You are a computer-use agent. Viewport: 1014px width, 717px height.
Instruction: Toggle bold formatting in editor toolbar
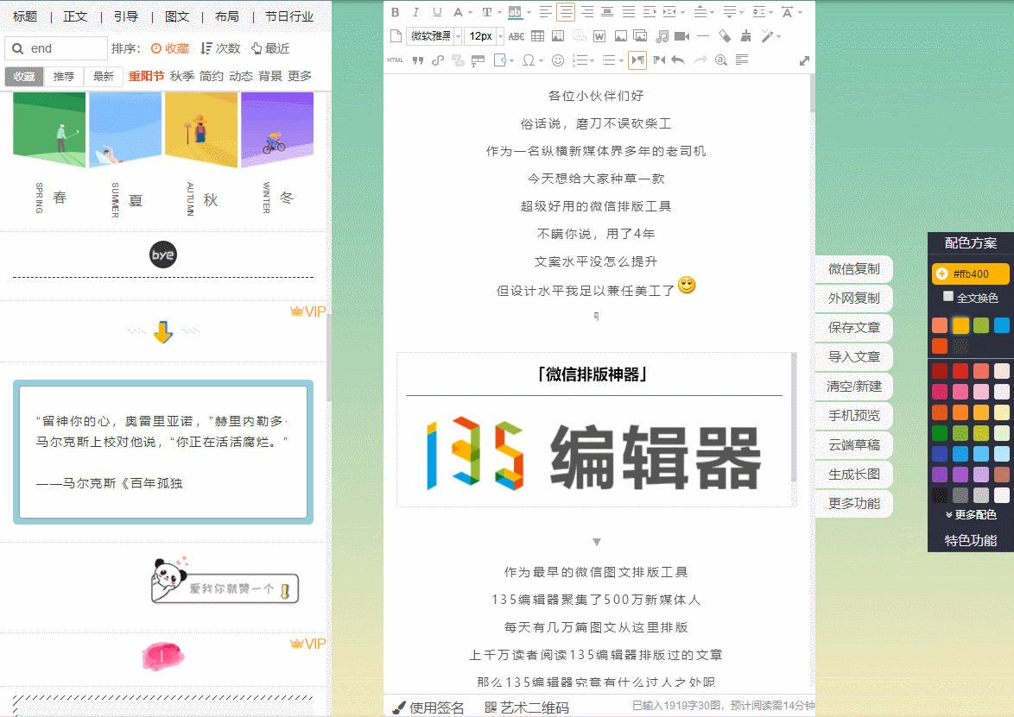click(x=395, y=12)
